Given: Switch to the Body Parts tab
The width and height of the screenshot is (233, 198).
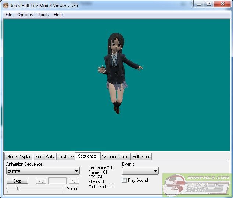Looking at the screenshot, I should click(45, 157).
